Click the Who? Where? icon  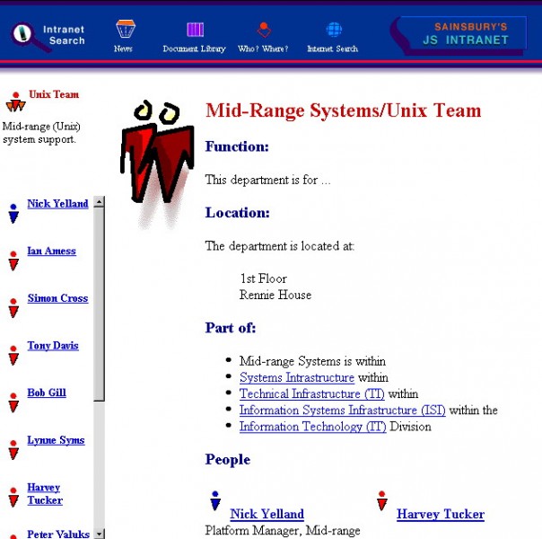tap(263, 30)
